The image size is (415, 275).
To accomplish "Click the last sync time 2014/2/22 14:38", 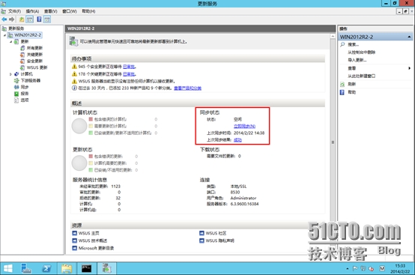I will pyautogui.click(x=249, y=133).
